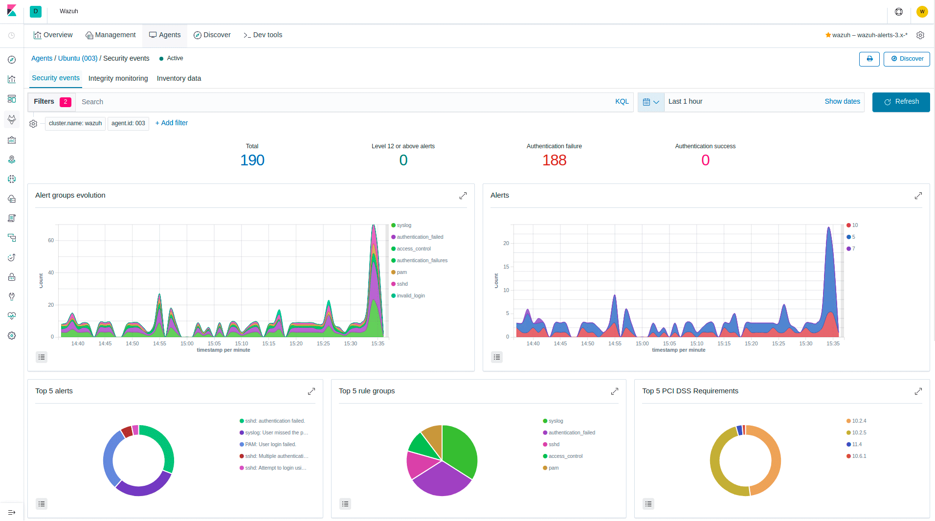The height and width of the screenshot is (521, 935).
Task: Open the Default space selector
Action: pyautogui.click(x=36, y=11)
